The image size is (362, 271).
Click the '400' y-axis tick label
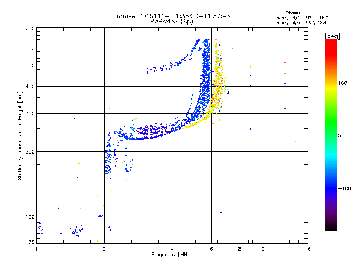pos(30,86)
